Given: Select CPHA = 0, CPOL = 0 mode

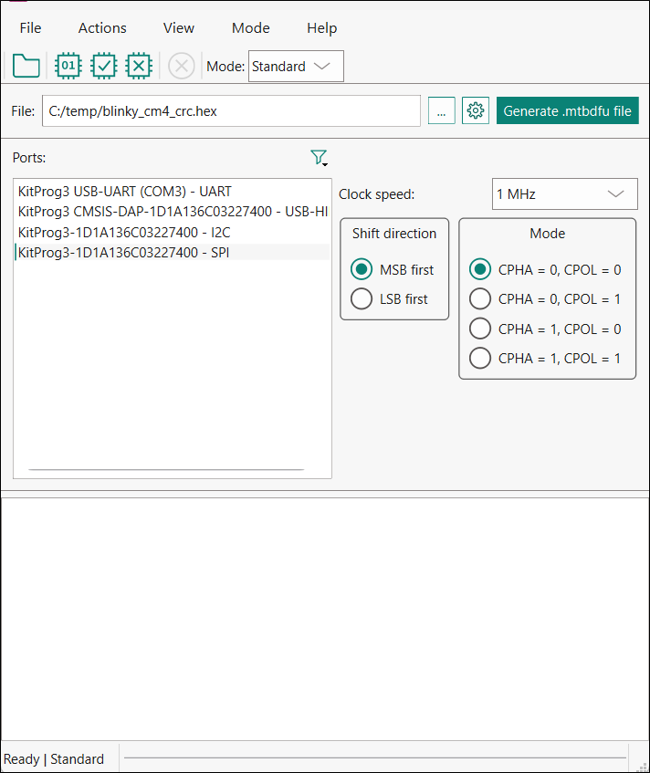Looking at the screenshot, I should point(480,269).
